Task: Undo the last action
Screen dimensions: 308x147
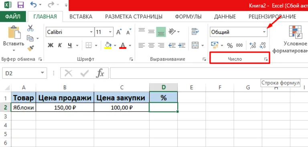Action: 34,4
